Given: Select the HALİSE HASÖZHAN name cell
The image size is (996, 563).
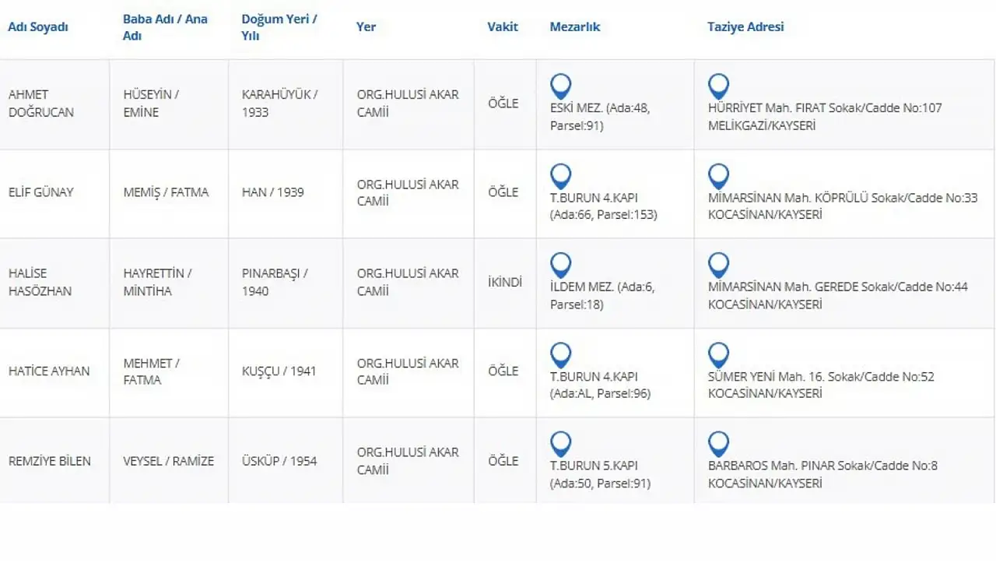Looking at the screenshot, I should [x=54, y=282].
